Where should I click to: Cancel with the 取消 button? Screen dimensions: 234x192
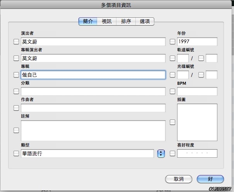tap(179, 179)
